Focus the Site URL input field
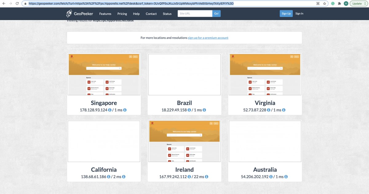Viewport: 369px width, 194px height. pyautogui.click(x=195, y=14)
